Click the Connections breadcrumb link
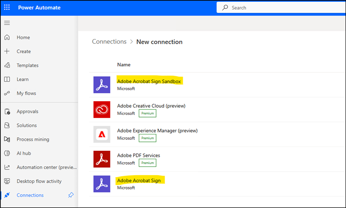Image resolution: width=346 pixels, height=208 pixels. coord(109,42)
